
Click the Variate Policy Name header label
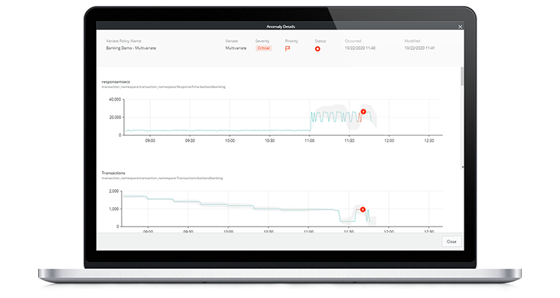click(123, 41)
